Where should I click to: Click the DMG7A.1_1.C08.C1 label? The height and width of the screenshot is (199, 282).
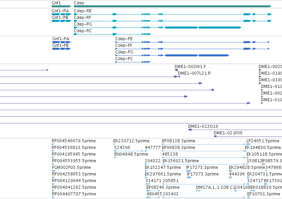[x=215, y=187]
